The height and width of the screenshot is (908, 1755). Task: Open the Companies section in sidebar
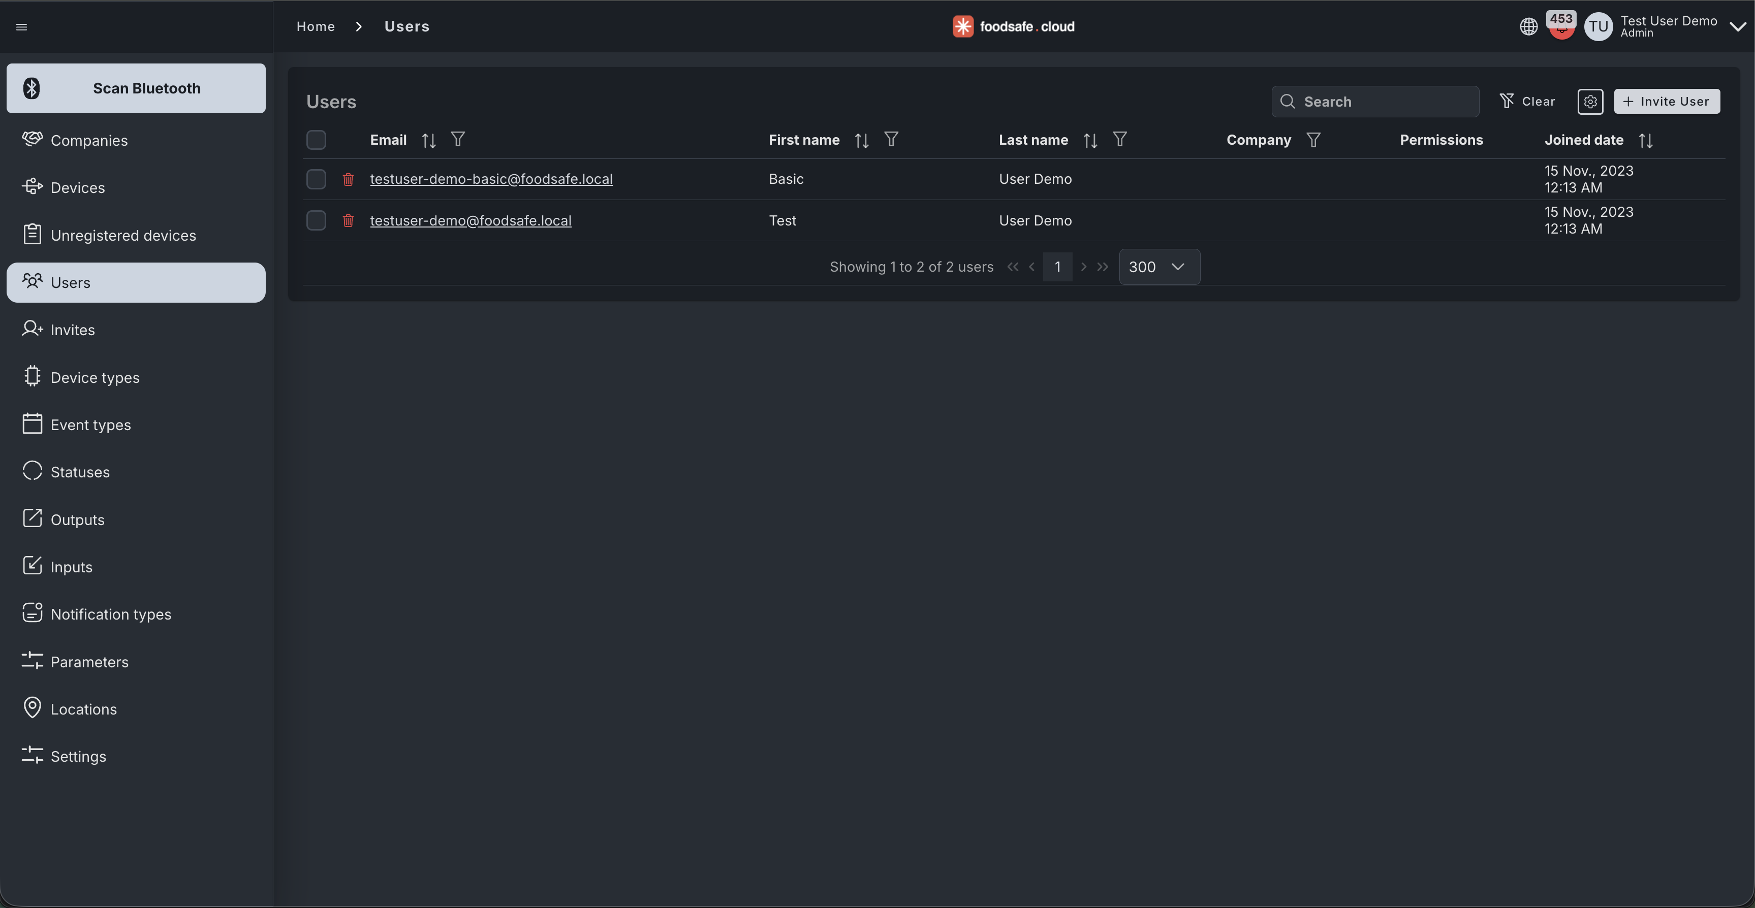[88, 140]
